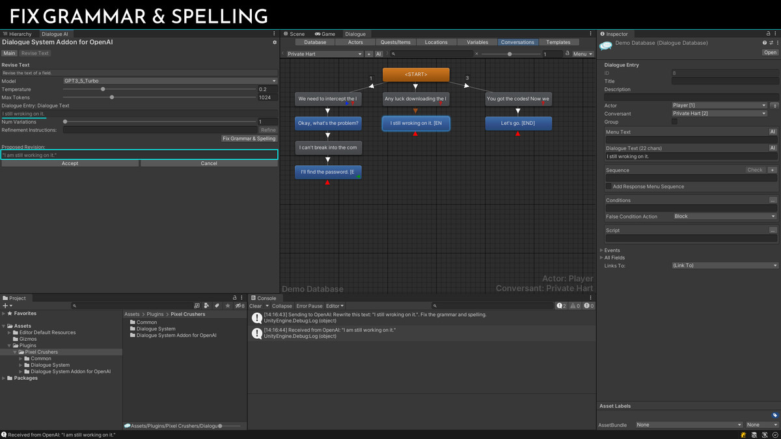Toggle the conversation canvas lock icon
781x439 pixels.
point(567,54)
